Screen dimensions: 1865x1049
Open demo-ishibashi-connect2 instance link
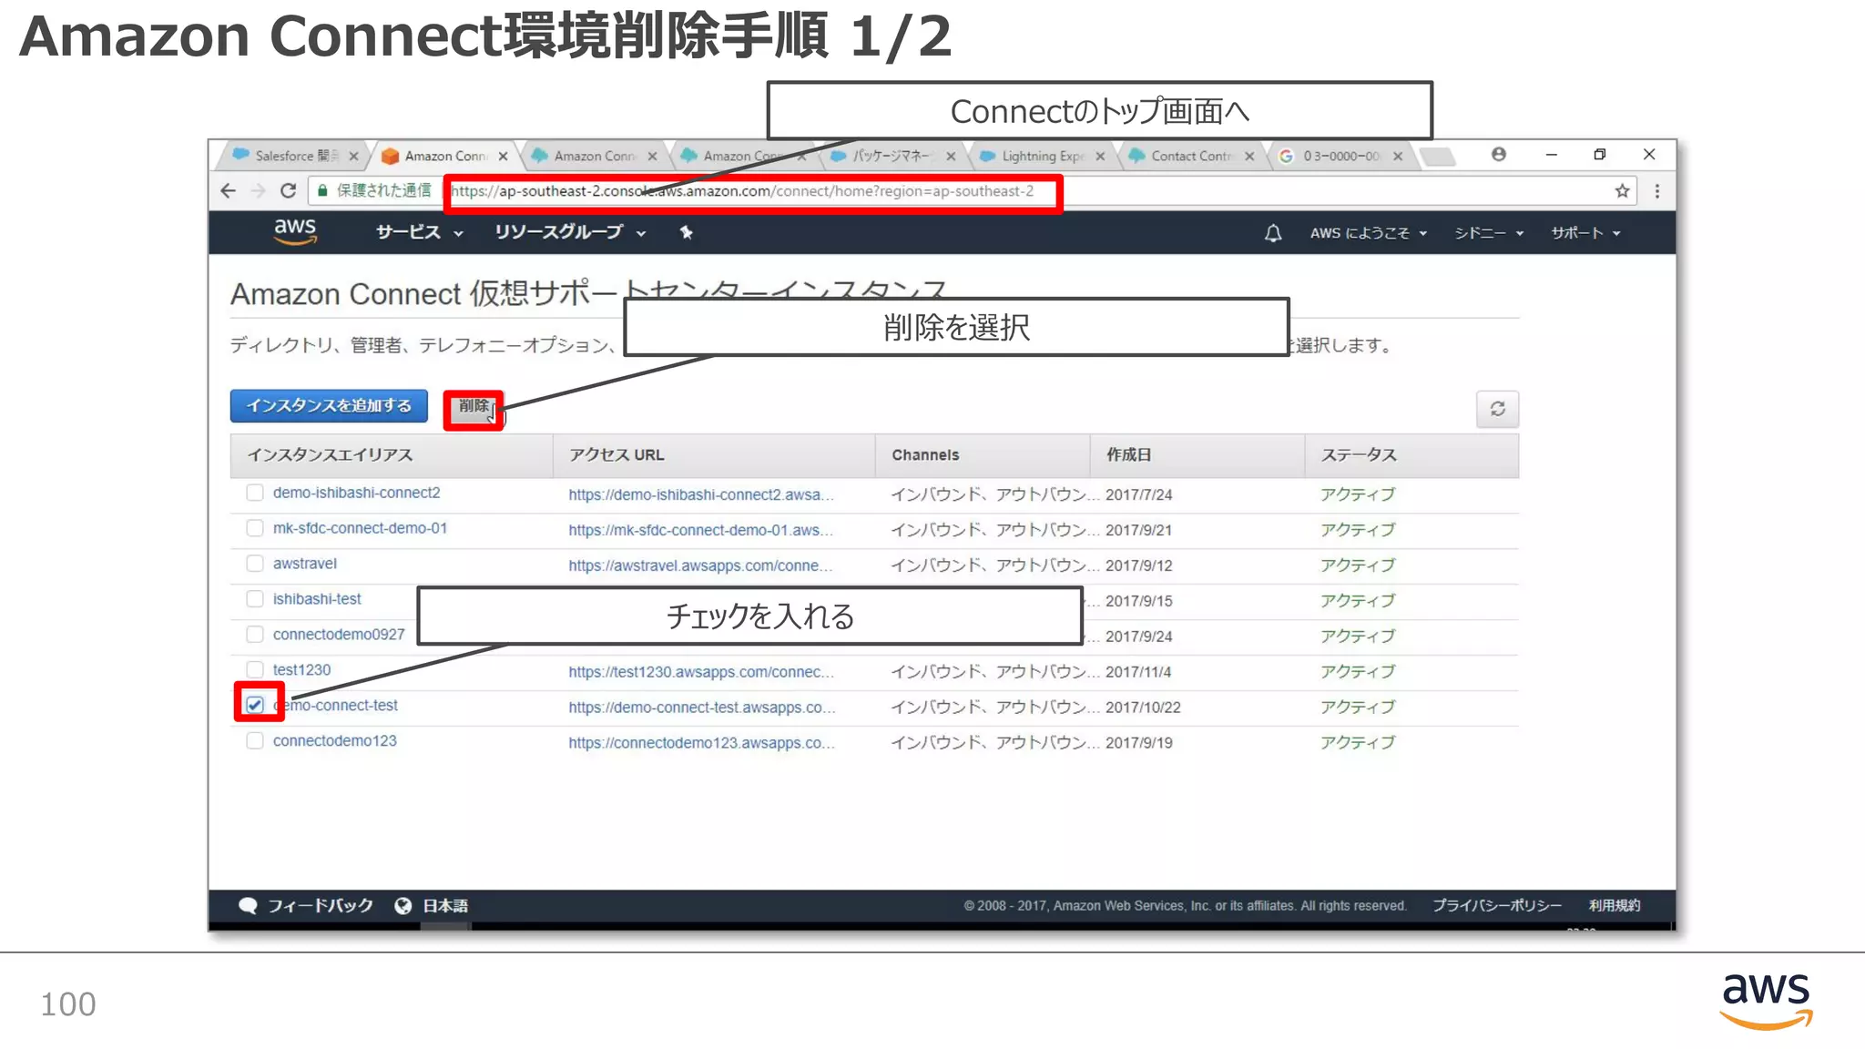356,493
